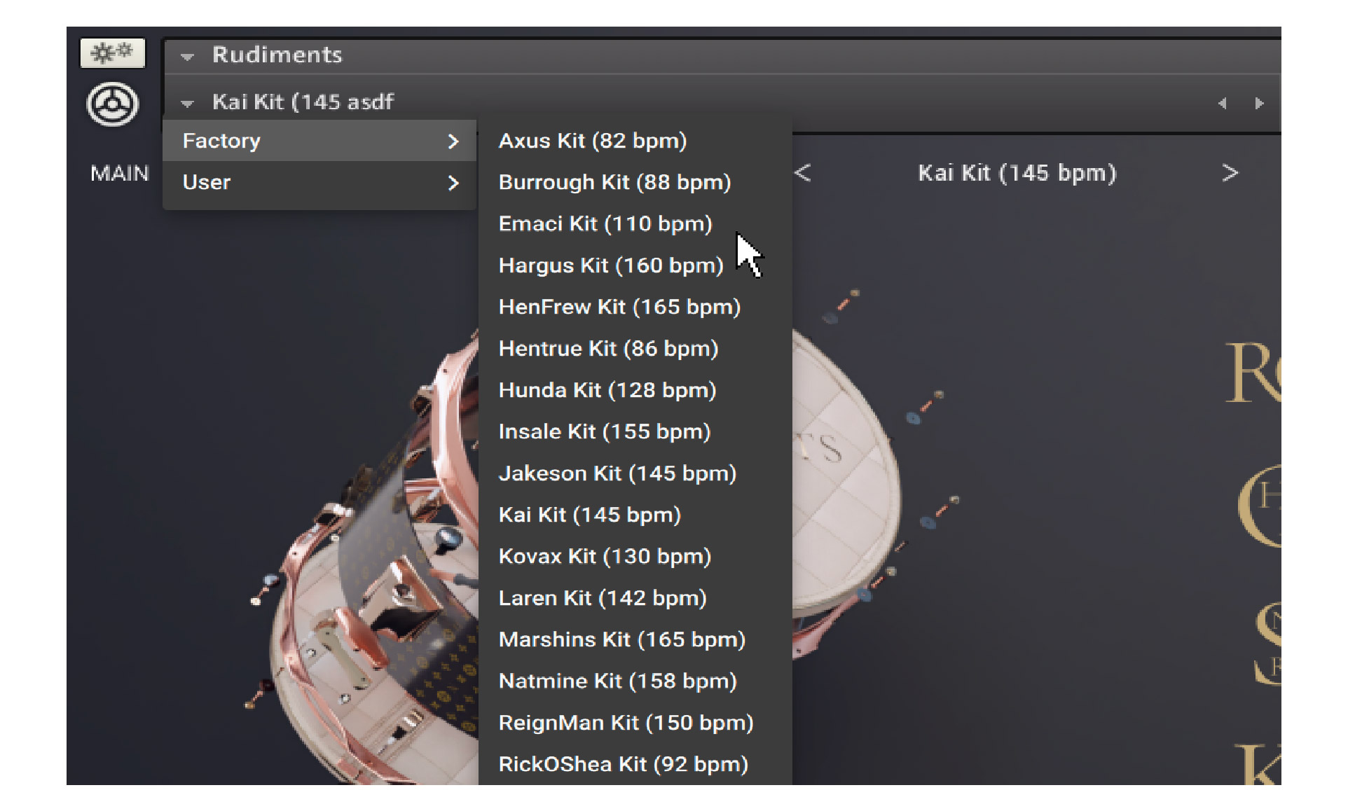The width and height of the screenshot is (1348, 811).
Task: Open the Kai Kit preset dropdown arrow
Action: tap(187, 103)
